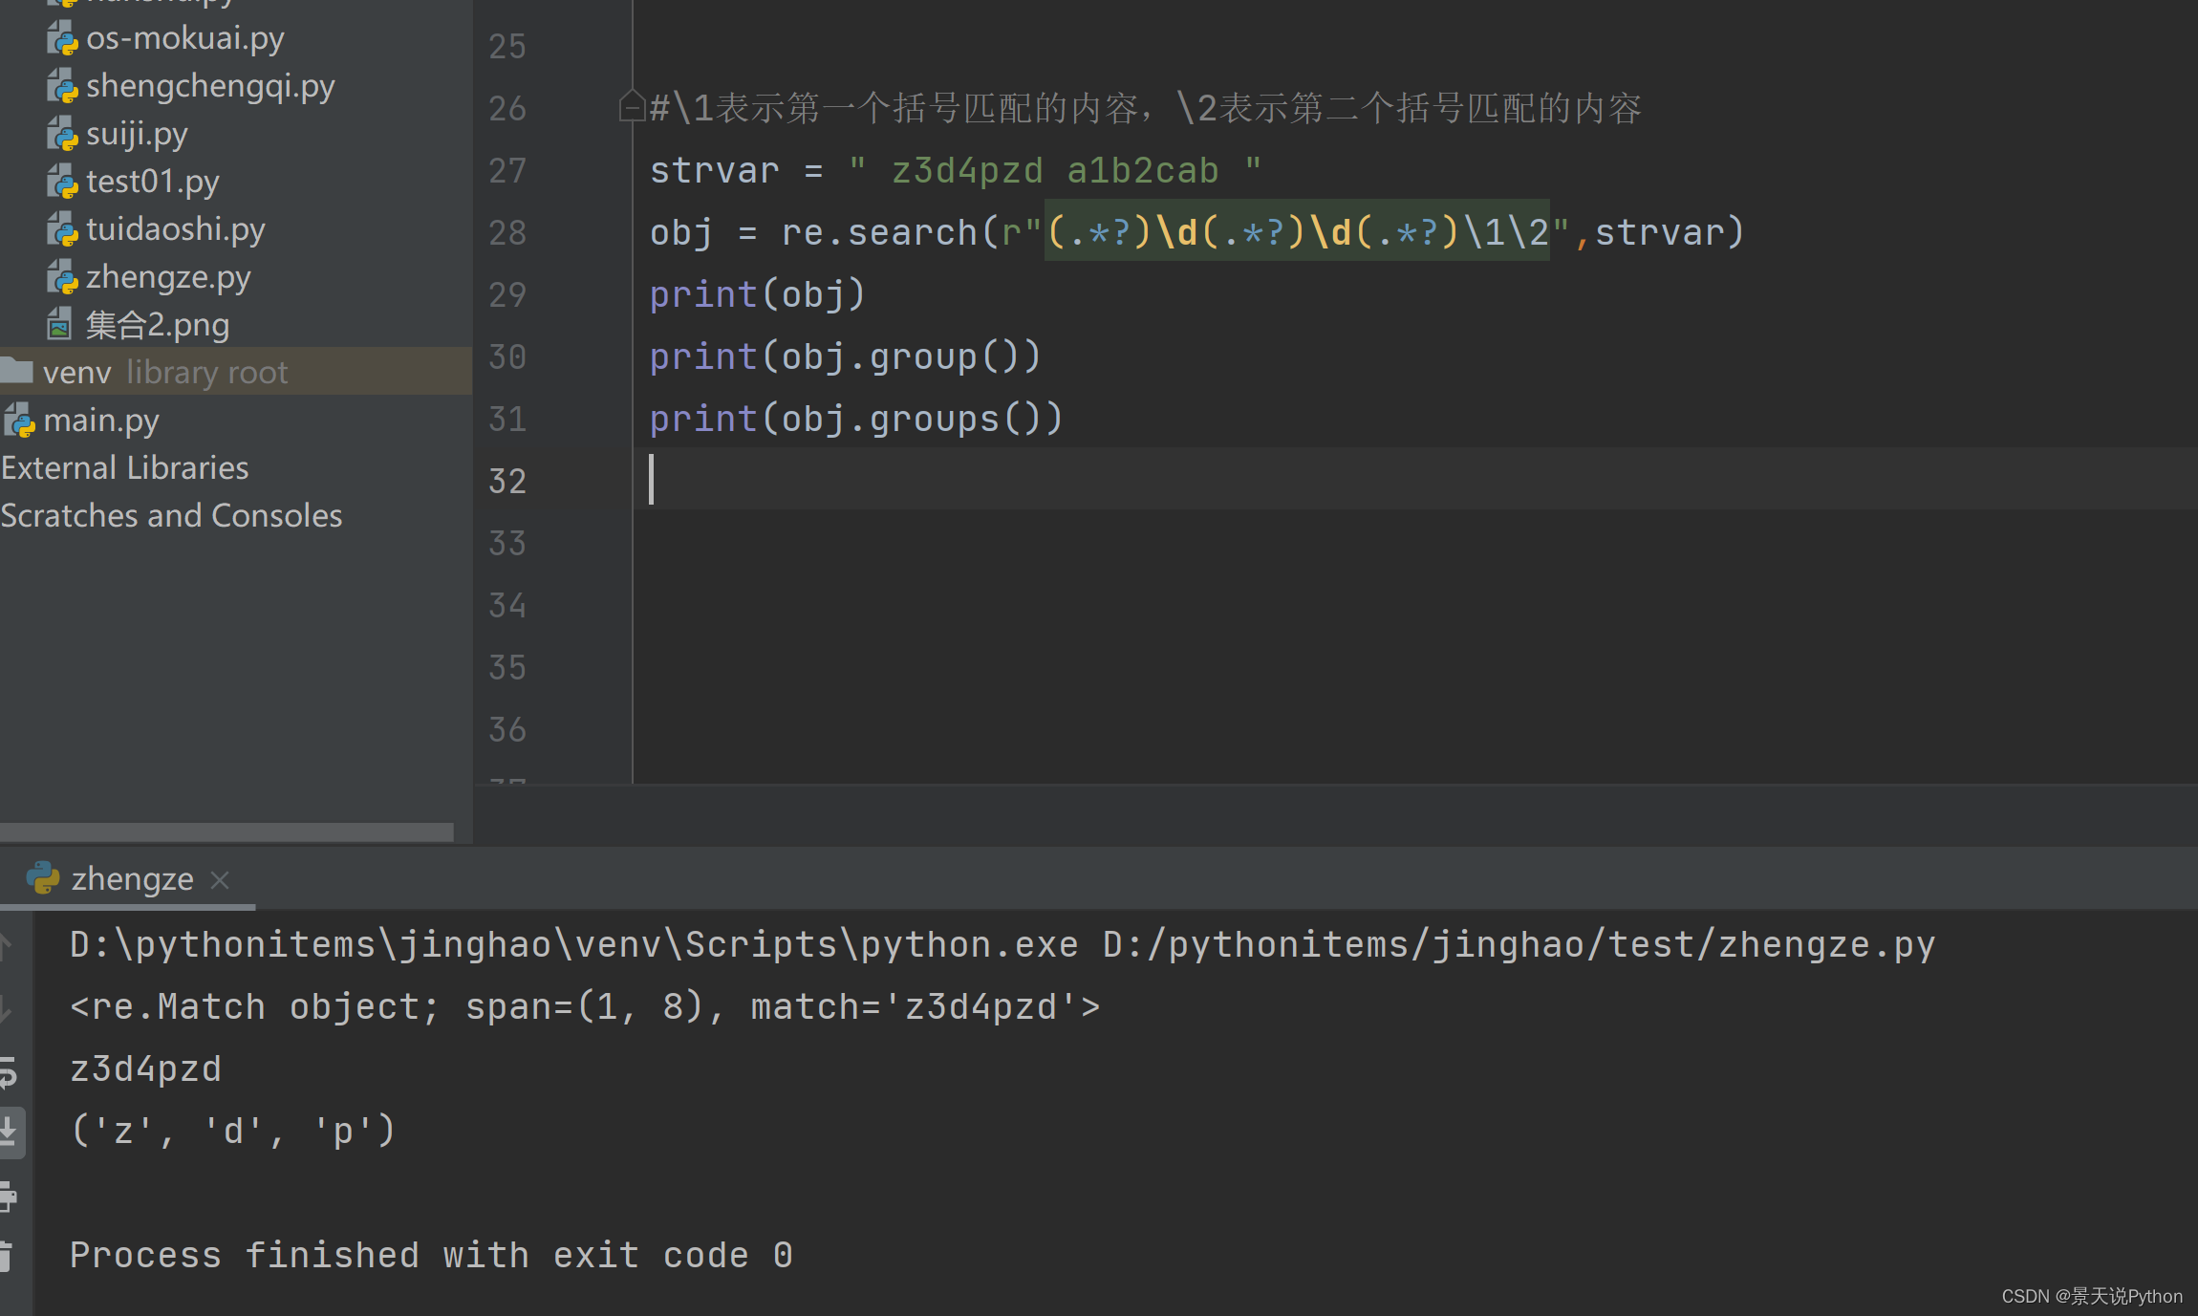2198x1316 pixels.
Task: Click line number 28 in the gutter
Action: coord(507,232)
